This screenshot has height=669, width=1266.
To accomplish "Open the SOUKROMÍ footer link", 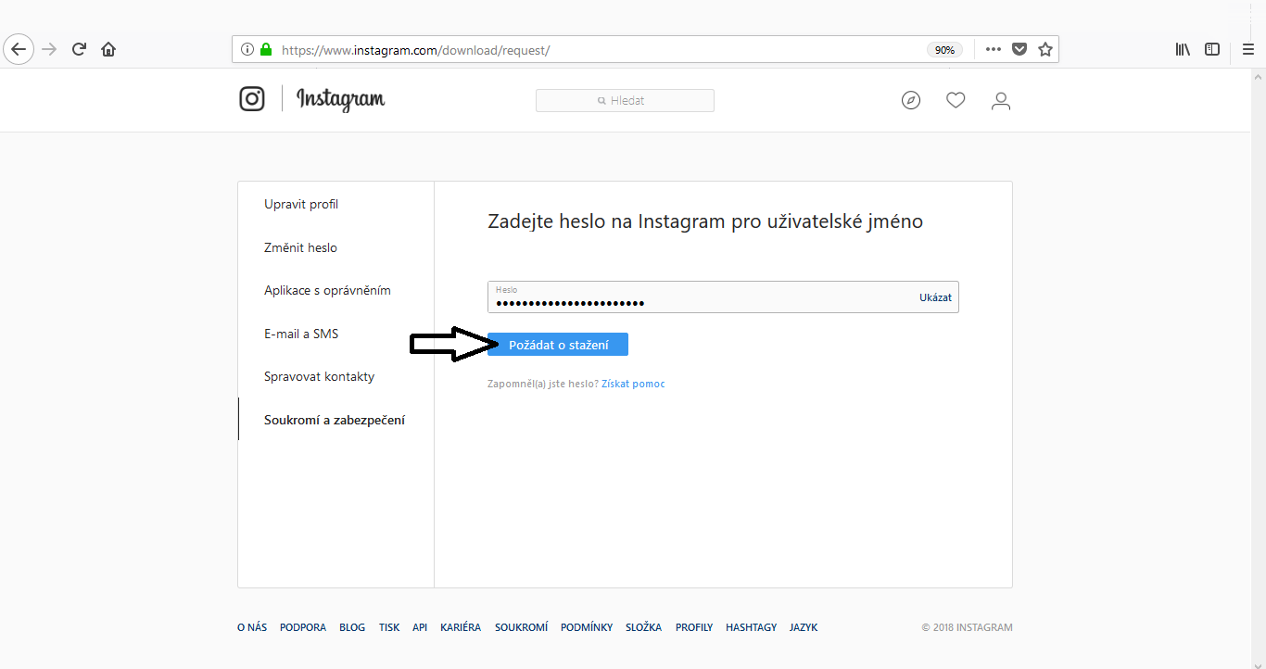I will 521,627.
